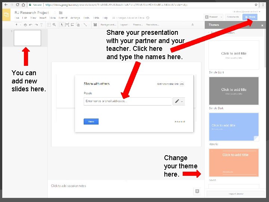Select the arrow cursor tool

pyautogui.click(x=62, y=25)
